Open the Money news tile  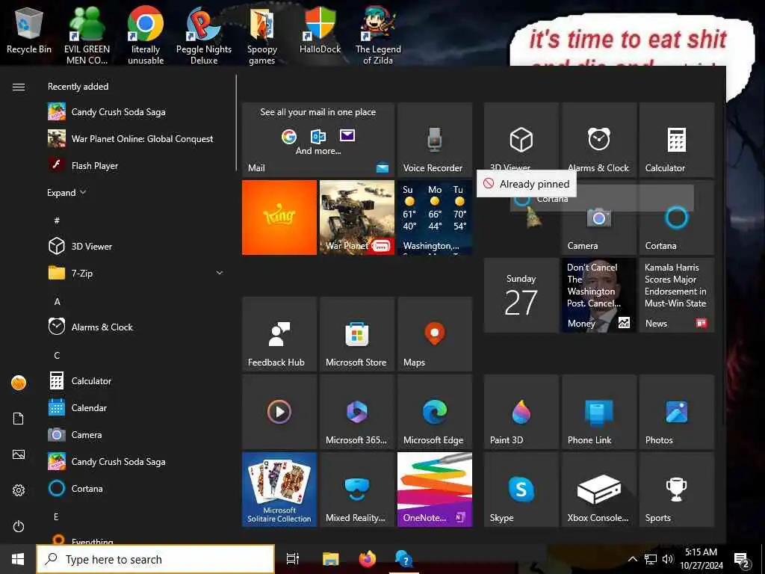point(598,295)
